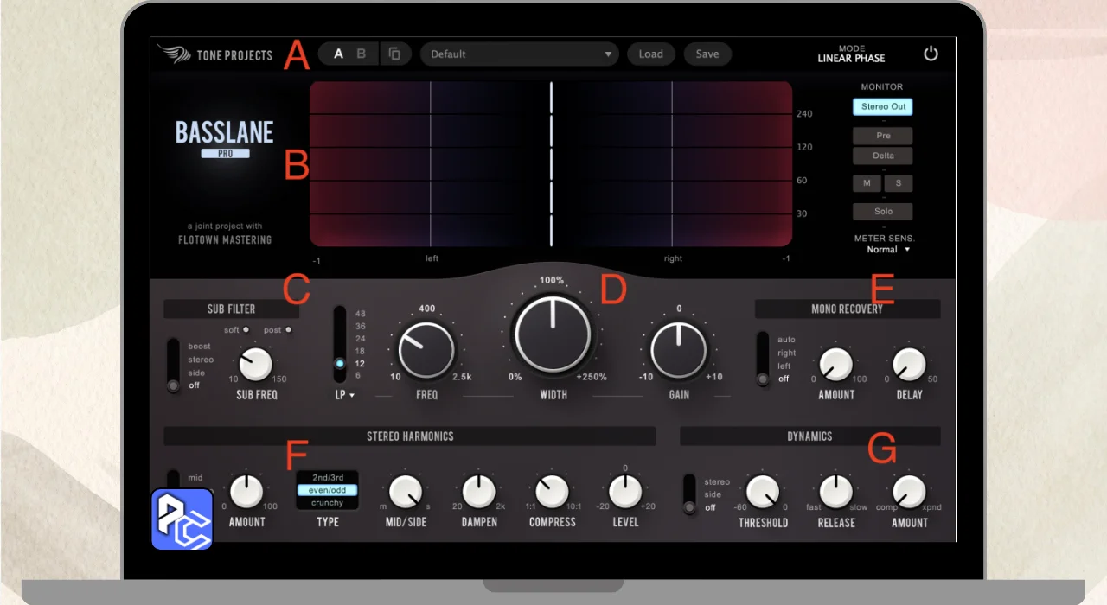Toggle the sub filter soft option
The width and height of the screenshot is (1107, 605).
coord(246,330)
